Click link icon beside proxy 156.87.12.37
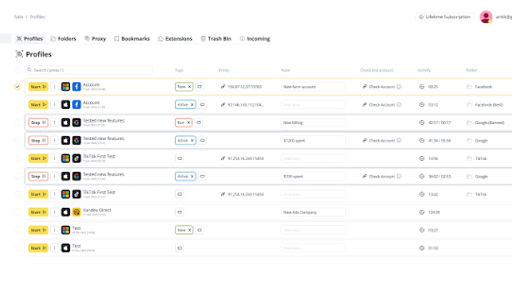512x288 pixels. coord(223,87)
